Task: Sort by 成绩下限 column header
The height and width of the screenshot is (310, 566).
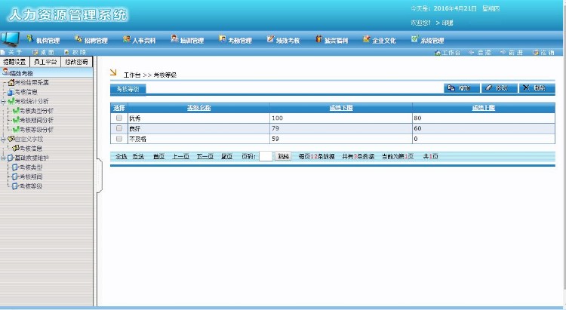Action: point(341,108)
